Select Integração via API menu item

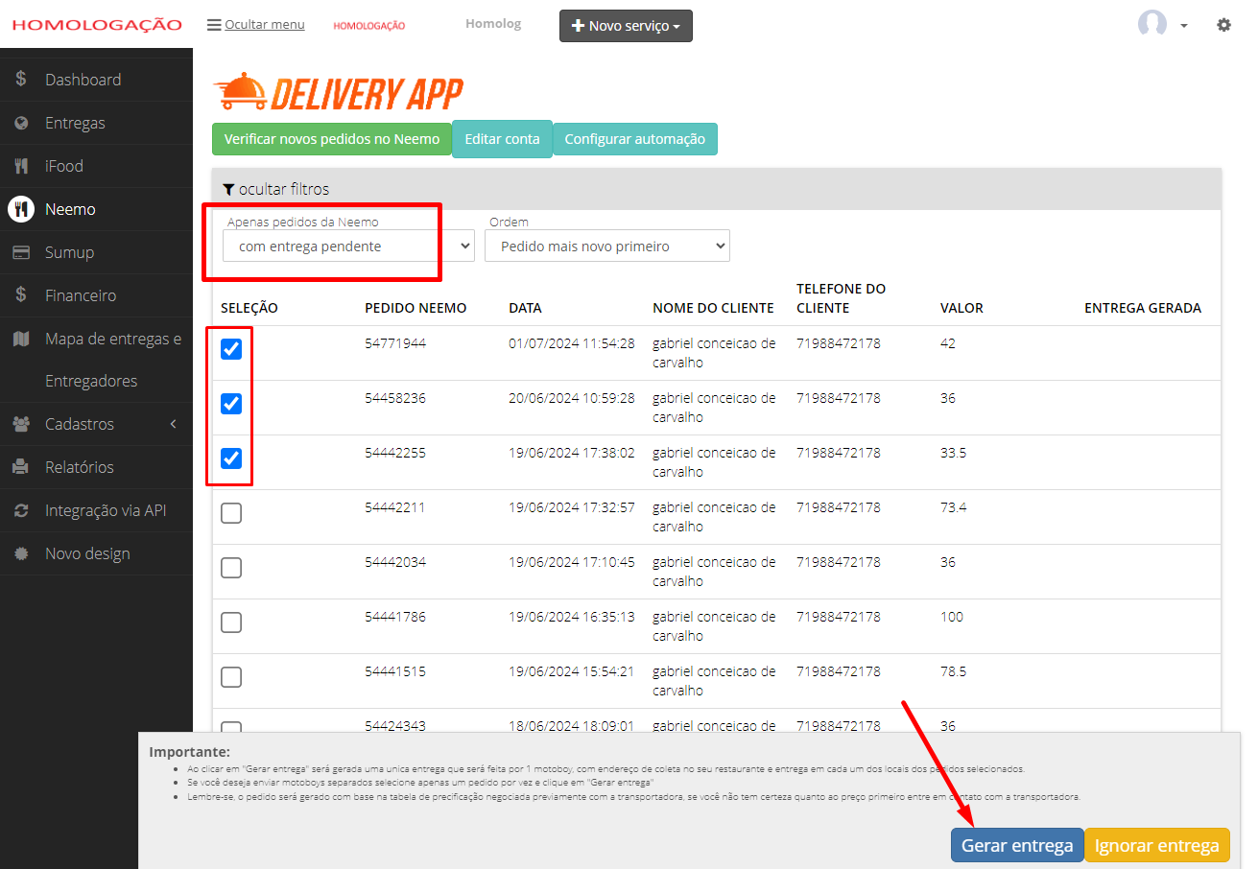click(x=106, y=510)
